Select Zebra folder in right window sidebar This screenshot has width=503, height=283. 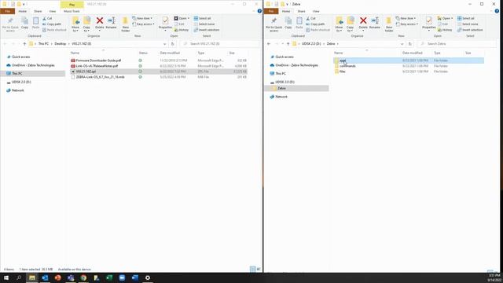[x=281, y=88]
